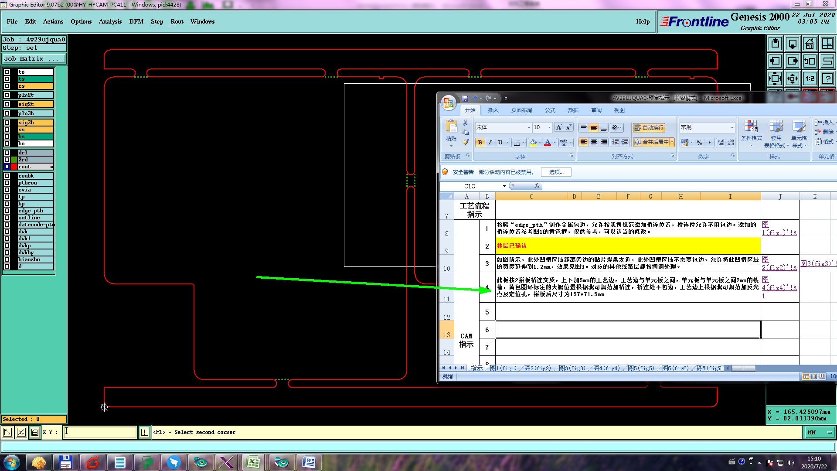Open the Genesis Analysis menu
The height and width of the screenshot is (471, 837).
click(x=110, y=21)
